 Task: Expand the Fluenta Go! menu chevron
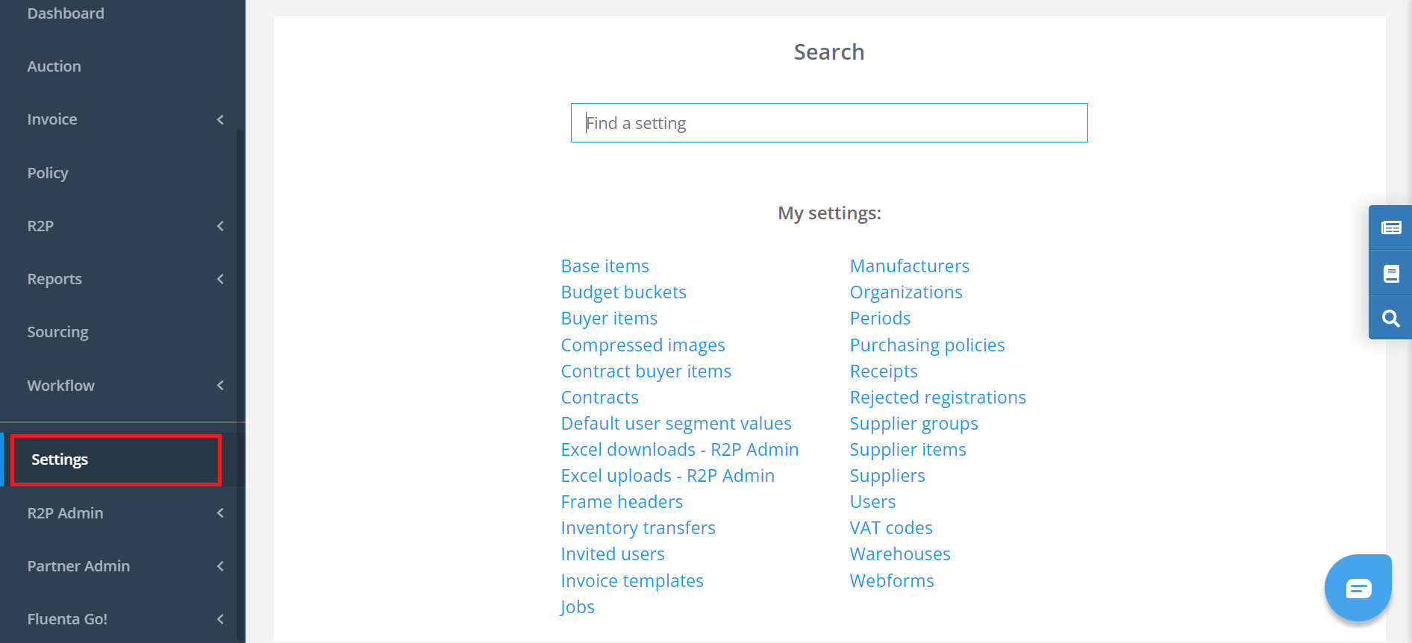[x=220, y=619]
